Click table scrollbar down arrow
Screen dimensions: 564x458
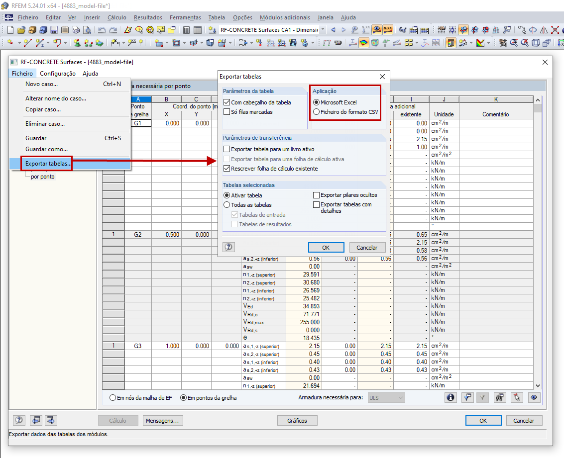(x=538, y=386)
